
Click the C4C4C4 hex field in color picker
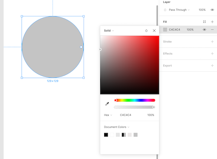point(125,115)
